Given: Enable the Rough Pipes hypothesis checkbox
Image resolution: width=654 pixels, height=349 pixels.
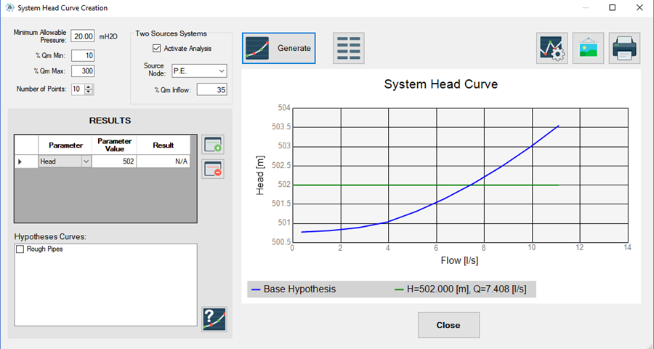Looking at the screenshot, I should pos(20,249).
